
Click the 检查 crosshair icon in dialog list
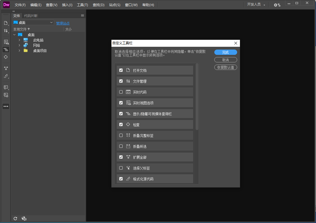pyautogui.click(x=128, y=124)
